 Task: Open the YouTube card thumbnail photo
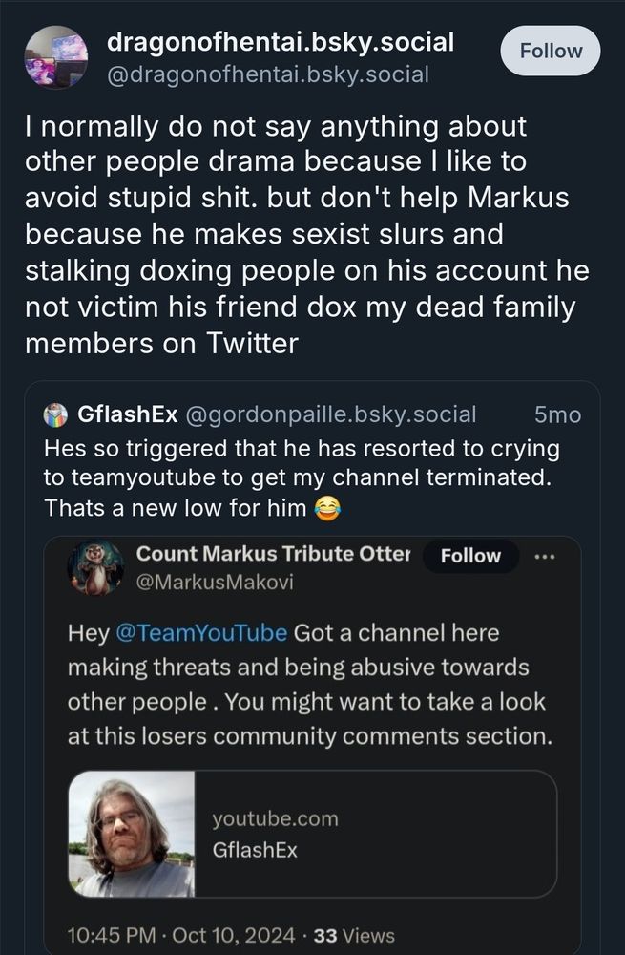tap(132, 834)
